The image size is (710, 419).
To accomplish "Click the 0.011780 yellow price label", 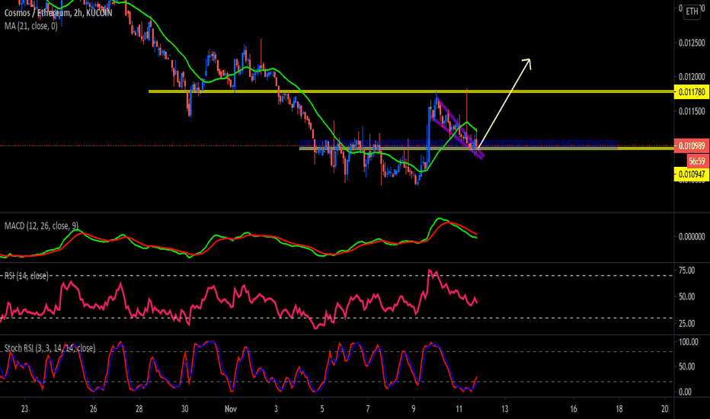I will coord(692,92).
